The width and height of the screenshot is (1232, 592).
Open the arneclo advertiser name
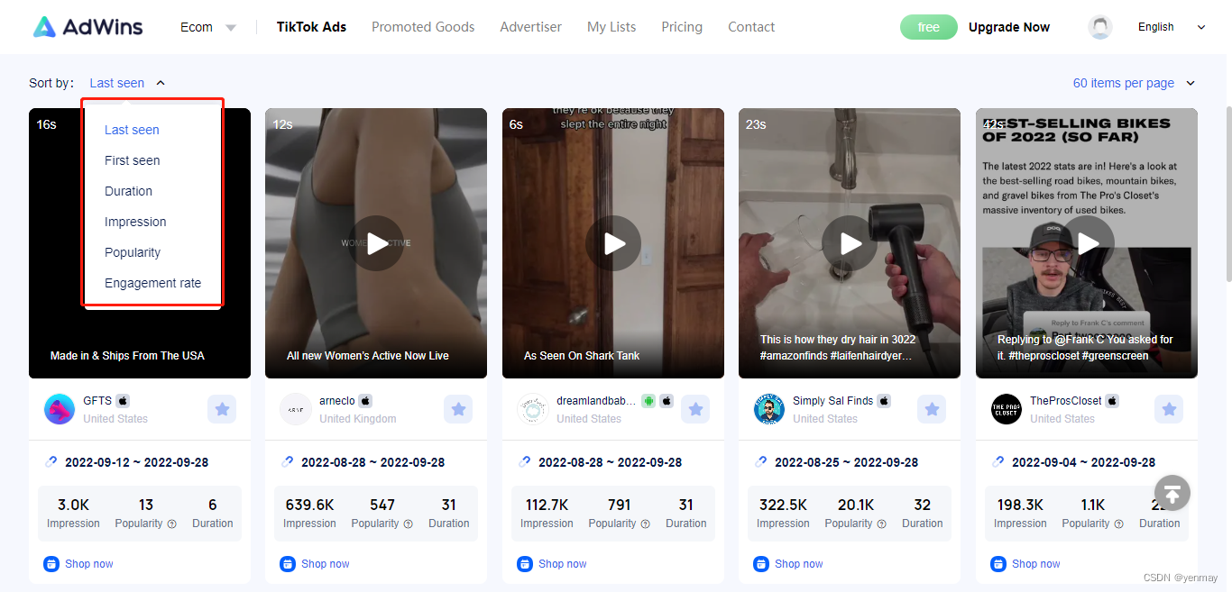click(337, 401)
